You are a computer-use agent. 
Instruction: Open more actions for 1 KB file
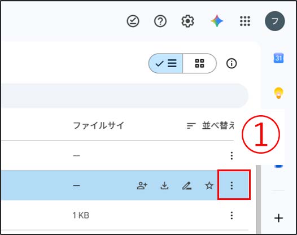click(x=232, y=215)
